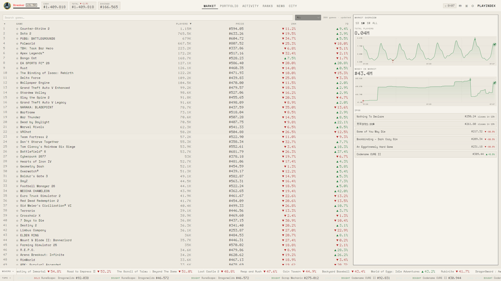Star Counter-Strike 2 as a favorite

pyautogui.click(x=17, y=29)
